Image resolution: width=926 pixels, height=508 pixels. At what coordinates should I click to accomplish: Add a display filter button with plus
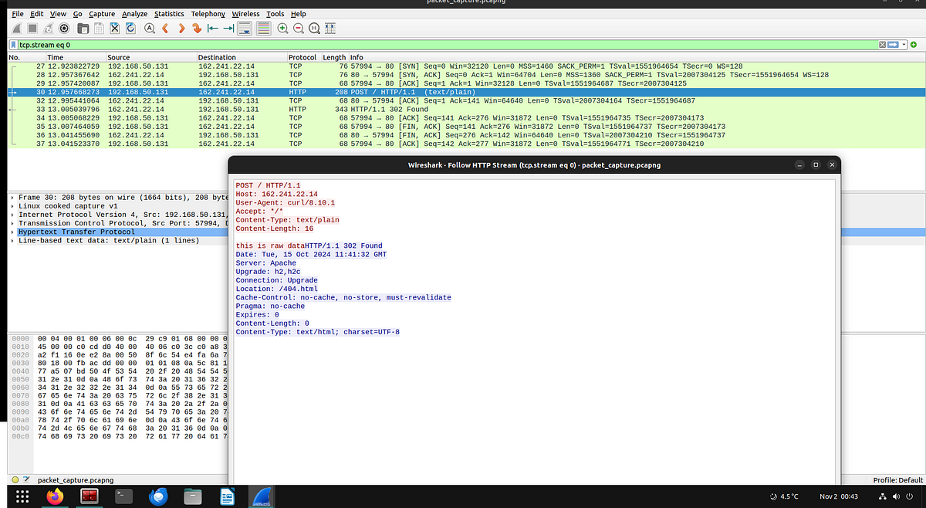point(912,46)
